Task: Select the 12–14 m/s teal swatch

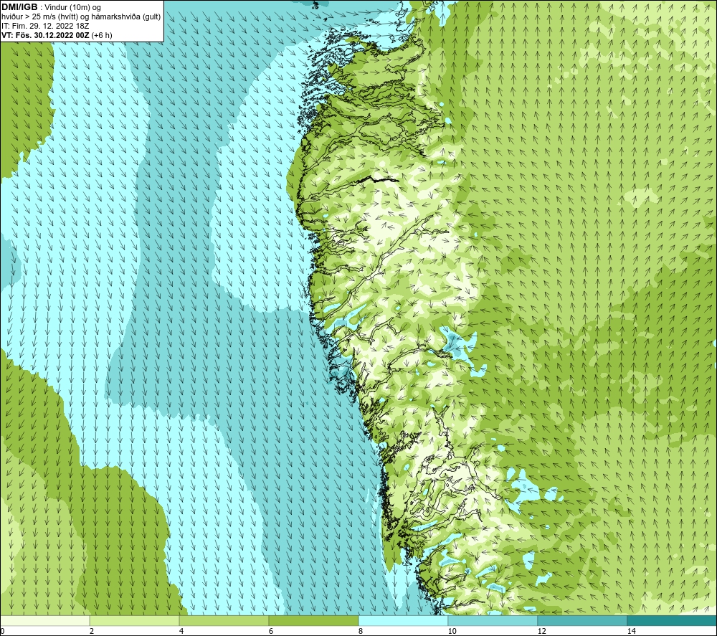Action: pos(582,620)
